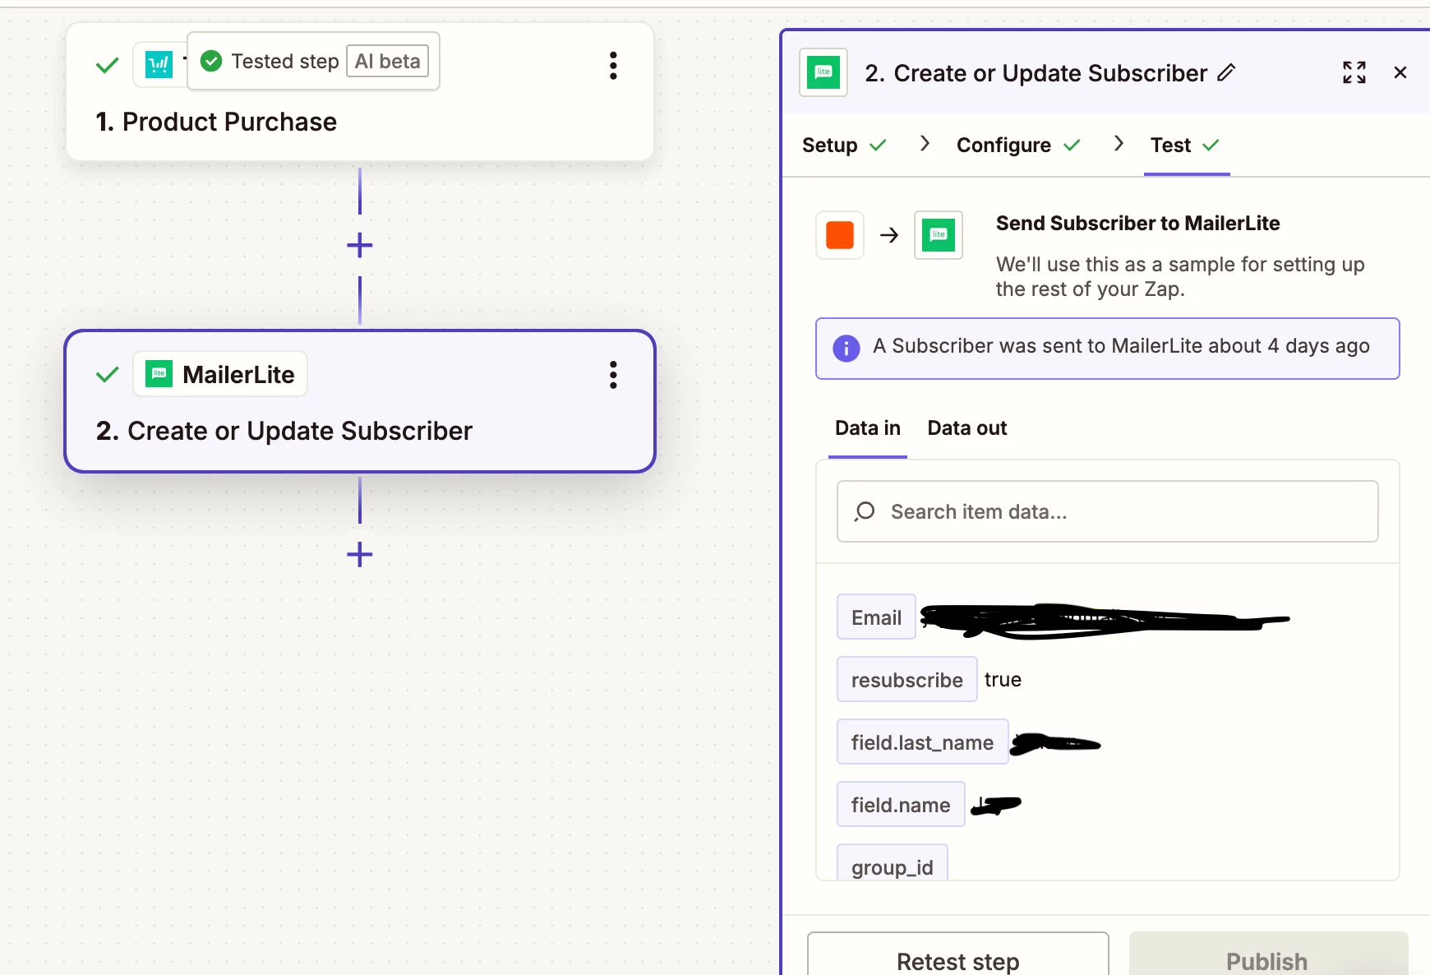
Task: Click the Retest step button
Action: [x=958, y=954]
